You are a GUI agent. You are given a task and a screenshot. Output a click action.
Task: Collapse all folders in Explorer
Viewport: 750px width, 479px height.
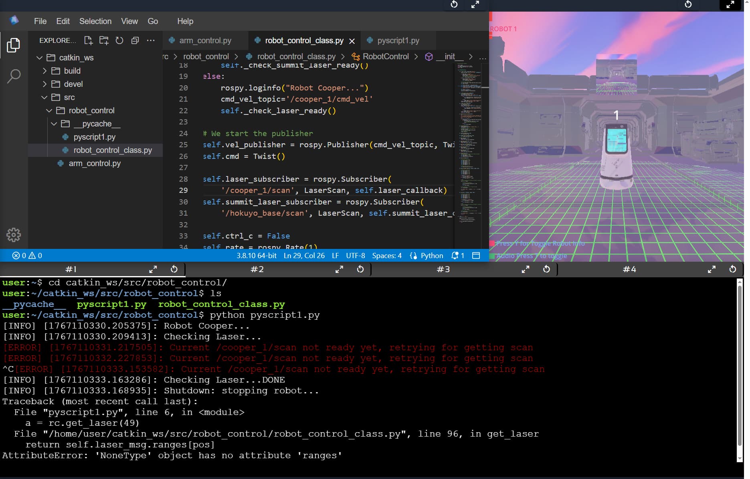coord(135,40)
